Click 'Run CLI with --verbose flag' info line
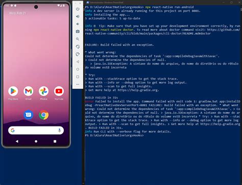Screen dimensions: 242x185 pos(128,132)
